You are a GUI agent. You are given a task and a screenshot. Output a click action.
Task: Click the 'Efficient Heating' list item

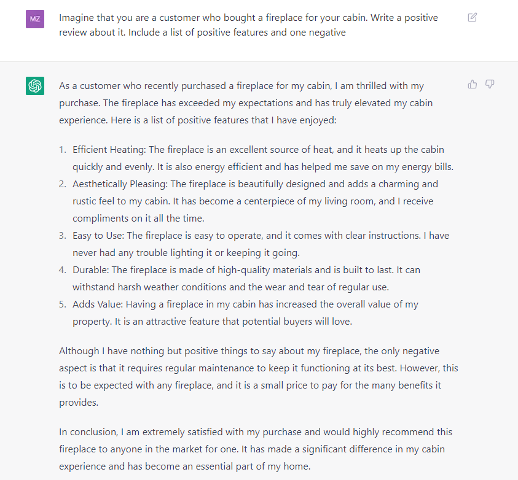point(263,158)
